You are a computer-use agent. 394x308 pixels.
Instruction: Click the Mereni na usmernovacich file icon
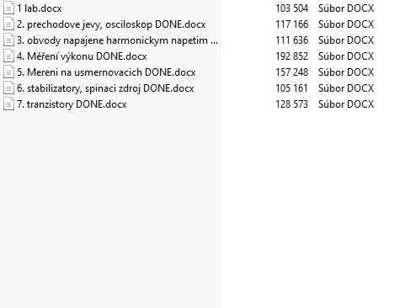tap(8, 72)
